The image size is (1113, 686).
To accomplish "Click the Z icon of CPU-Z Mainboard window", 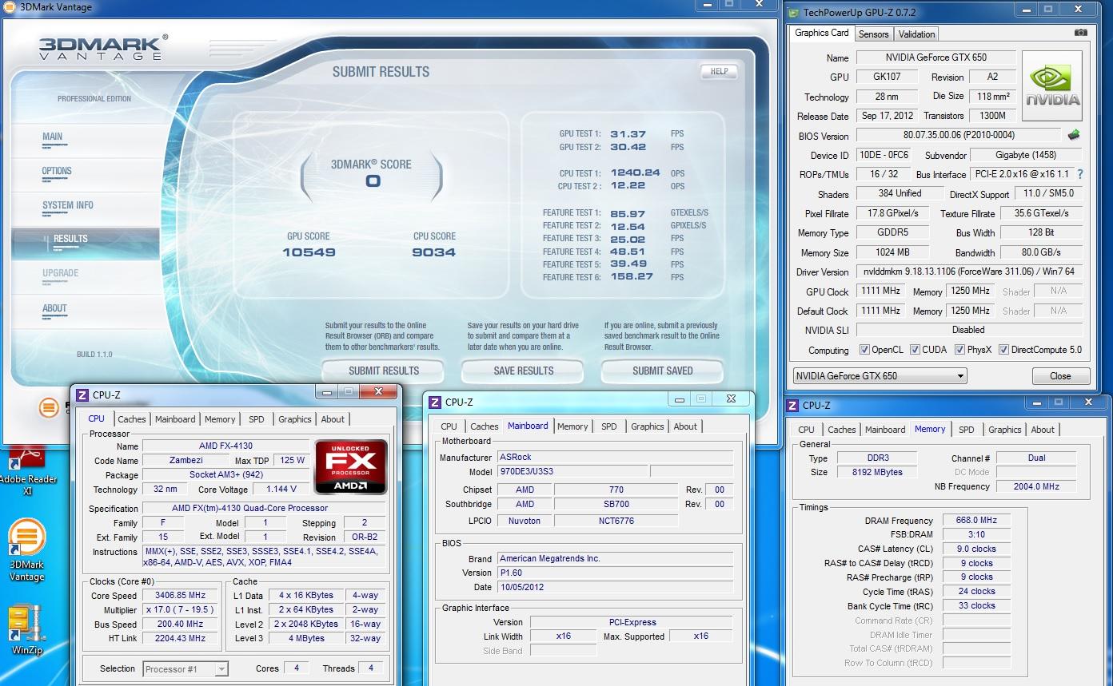I will pyautogui.click(x=435, y=402).
